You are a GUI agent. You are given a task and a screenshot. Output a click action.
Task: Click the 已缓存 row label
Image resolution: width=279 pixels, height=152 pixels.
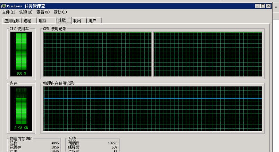16,147
